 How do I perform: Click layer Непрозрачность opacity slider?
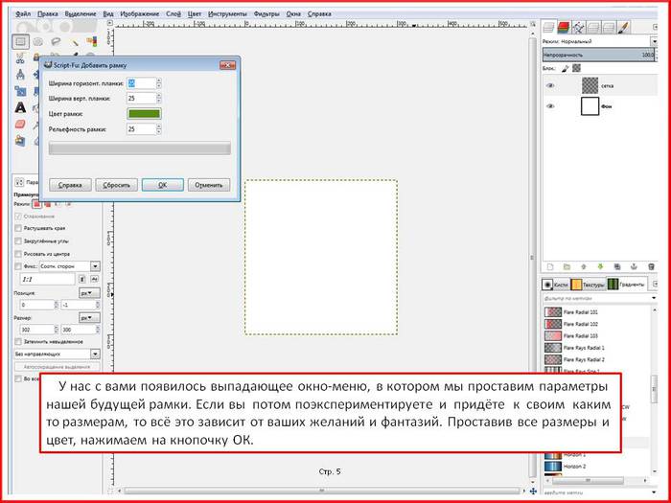598,55
